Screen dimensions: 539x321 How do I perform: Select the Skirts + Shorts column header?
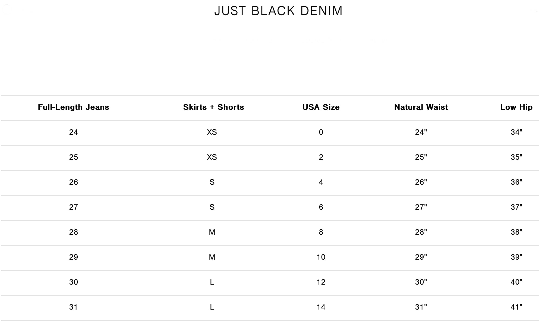(x=213, y=107)
